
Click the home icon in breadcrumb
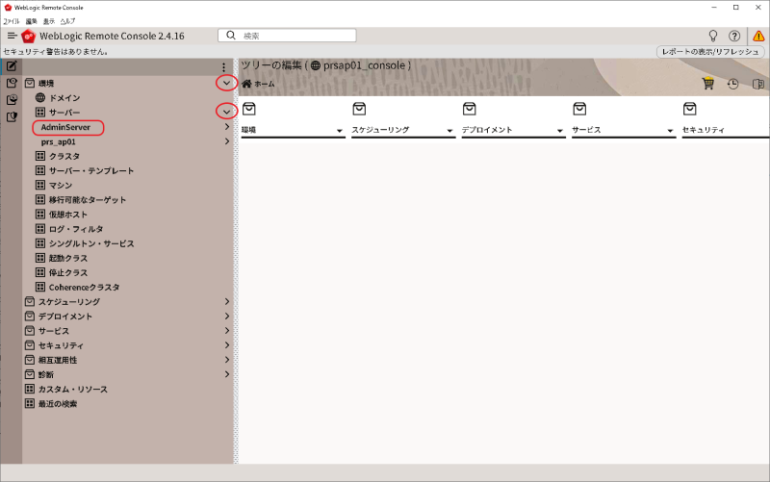[246, 84]
